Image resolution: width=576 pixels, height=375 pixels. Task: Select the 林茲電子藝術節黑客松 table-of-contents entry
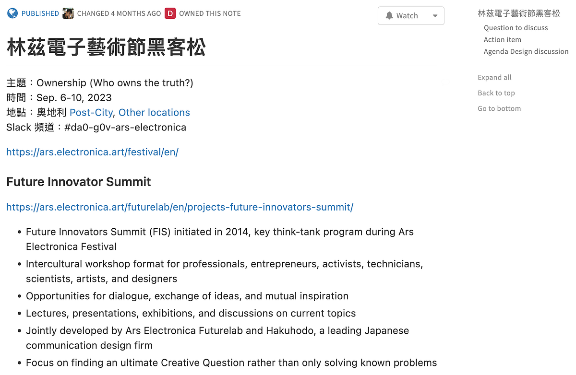point(519,13)
